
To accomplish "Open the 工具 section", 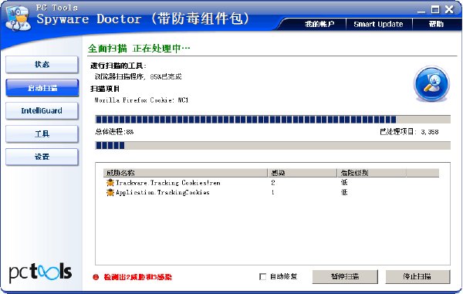I will (x=42, y=134).
